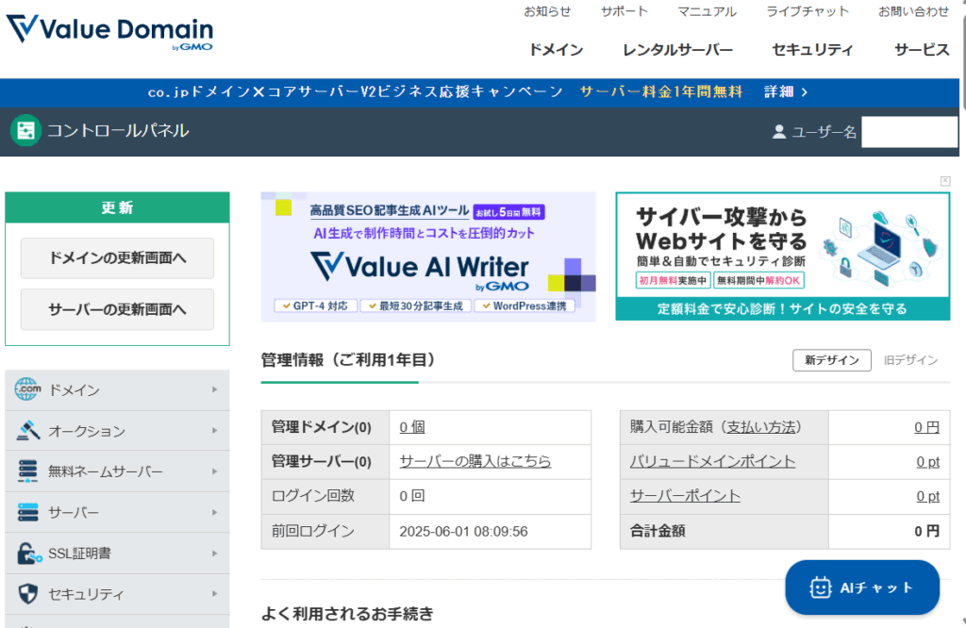The height and width of the screenshot is (628, 966).
Task: Click the 管理情報（ご利用1年目） heading
Action: 349,359
